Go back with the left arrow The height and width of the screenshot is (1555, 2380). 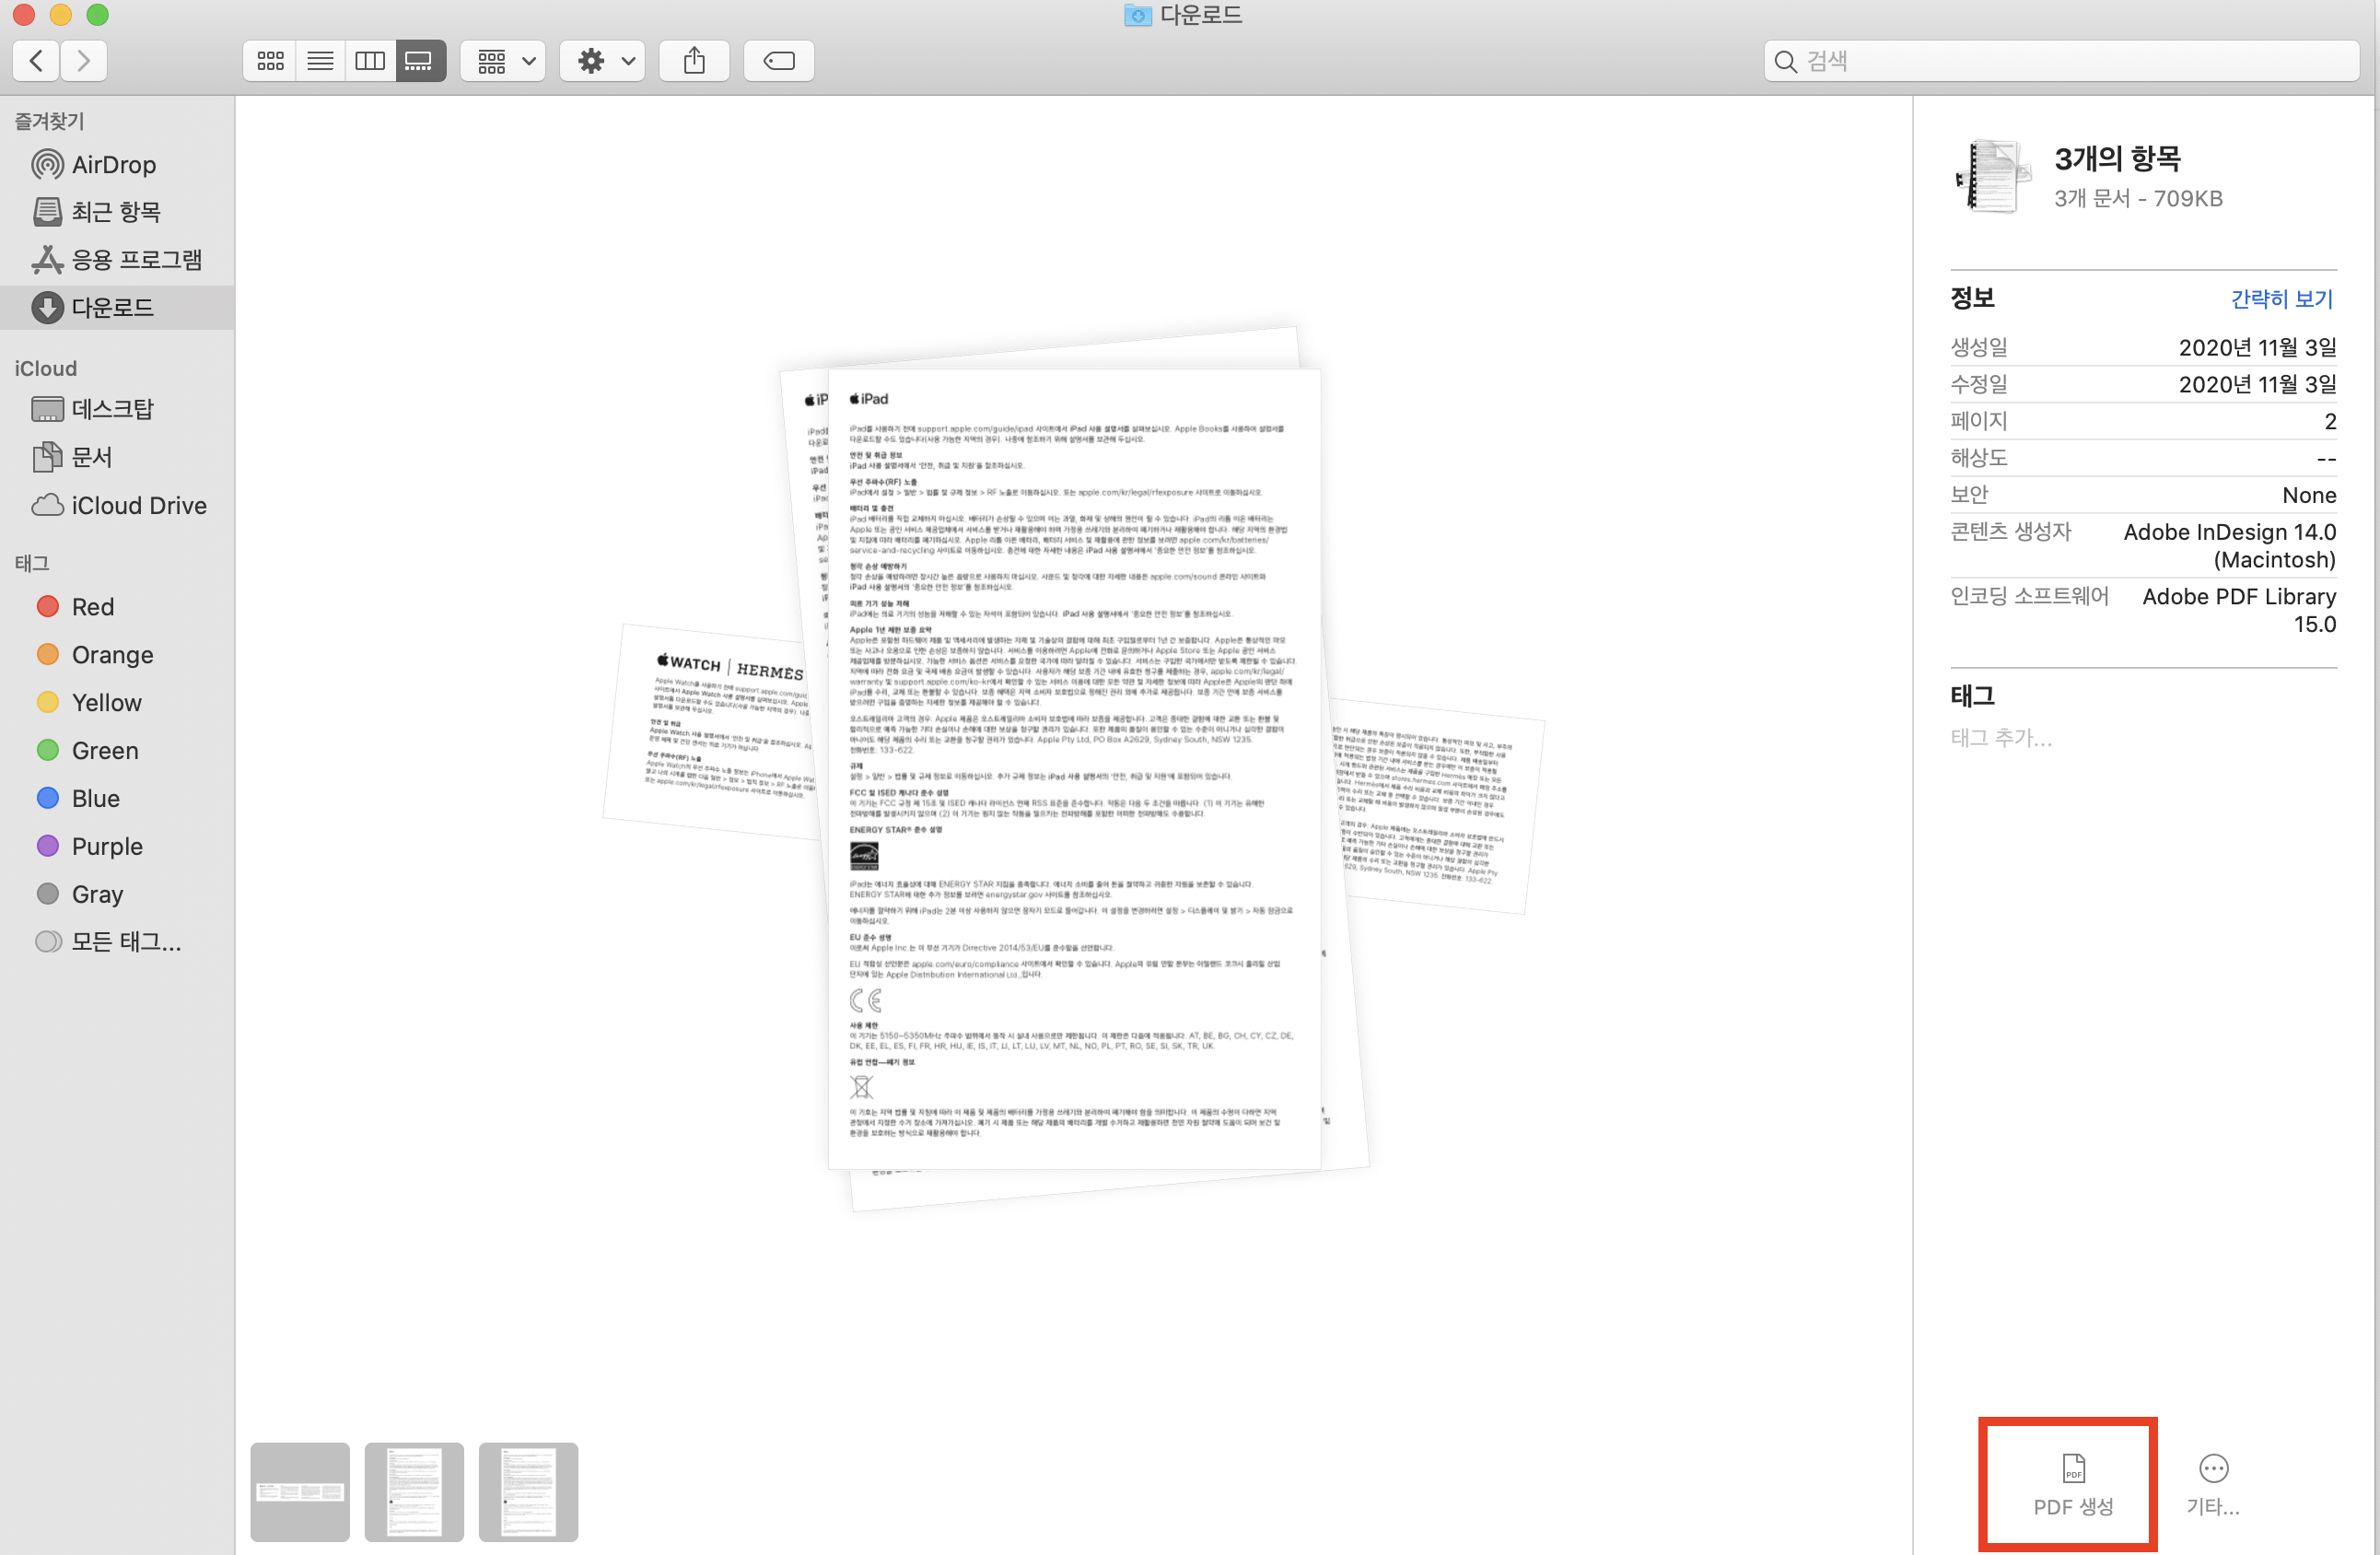click(x=36, y=61)
